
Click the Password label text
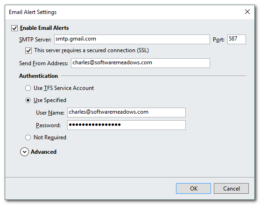[48, 125]
